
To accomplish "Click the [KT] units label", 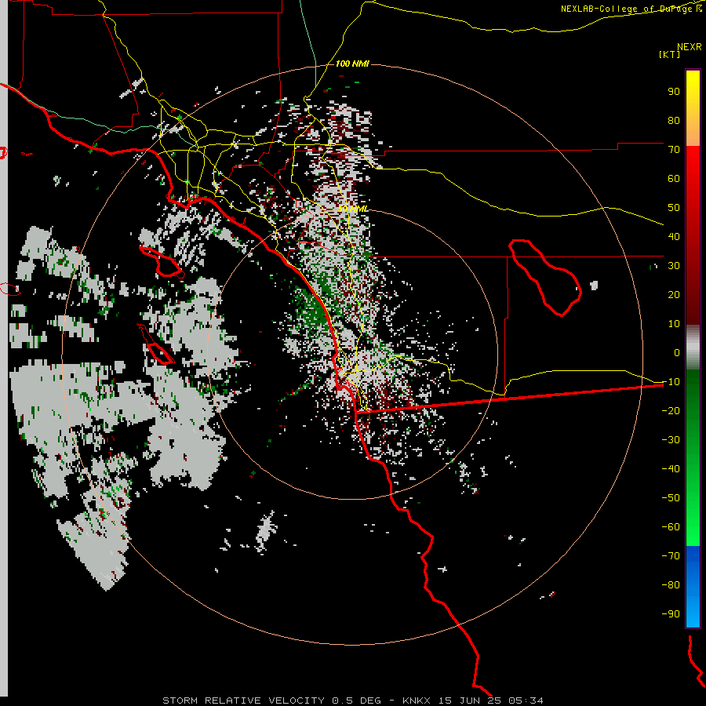I will click(x=670, y=54).
